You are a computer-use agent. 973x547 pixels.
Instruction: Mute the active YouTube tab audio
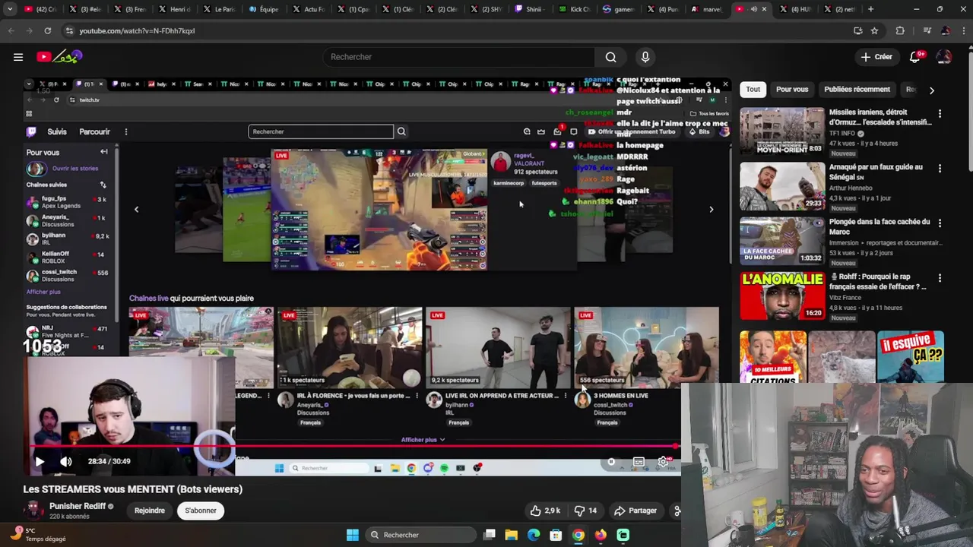pyautogui.click(x=753, y=9)
